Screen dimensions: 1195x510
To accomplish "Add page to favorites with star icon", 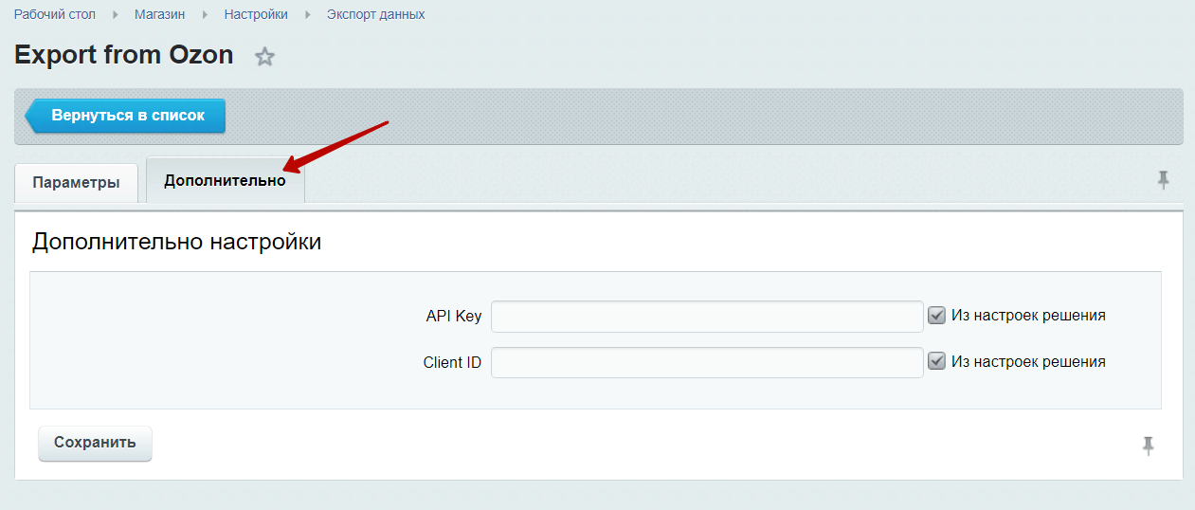I will (x=265, y=57).
